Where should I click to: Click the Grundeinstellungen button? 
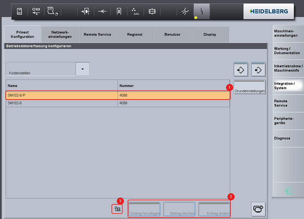[x=249, y=87]
